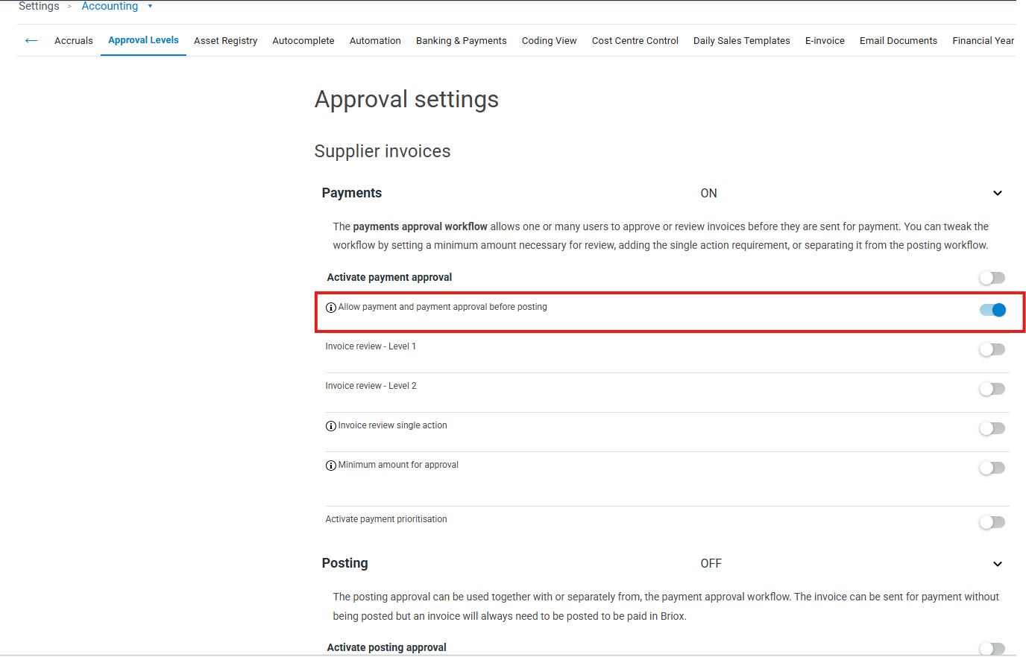This screenshot has height=657, width=1026.
Task: Click info icon next to Minimum amount for approval
Action: 331,466
